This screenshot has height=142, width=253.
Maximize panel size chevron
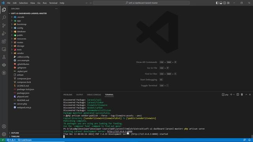pos(246,95)
